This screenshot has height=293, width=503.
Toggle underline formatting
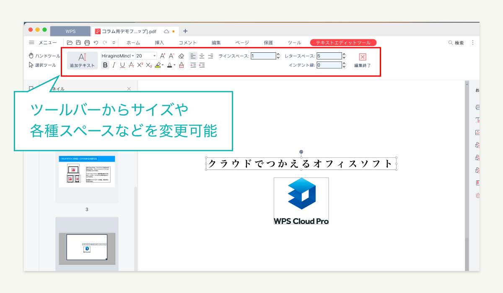click(x=122, y=65)
